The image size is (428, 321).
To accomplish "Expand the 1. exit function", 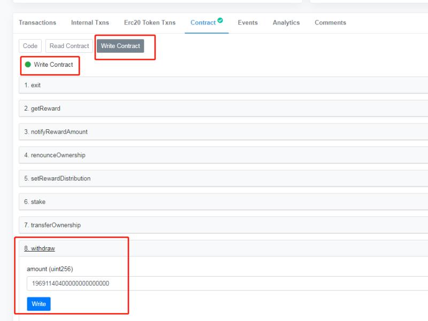I will point(223,85).
